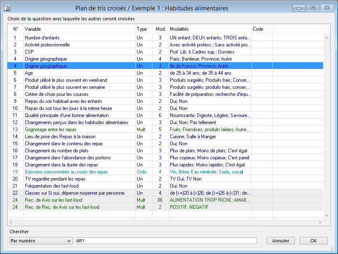Click the horizontal scrollbar left arrow
This screenshot has width=338, height=254.
coord(11,222)
